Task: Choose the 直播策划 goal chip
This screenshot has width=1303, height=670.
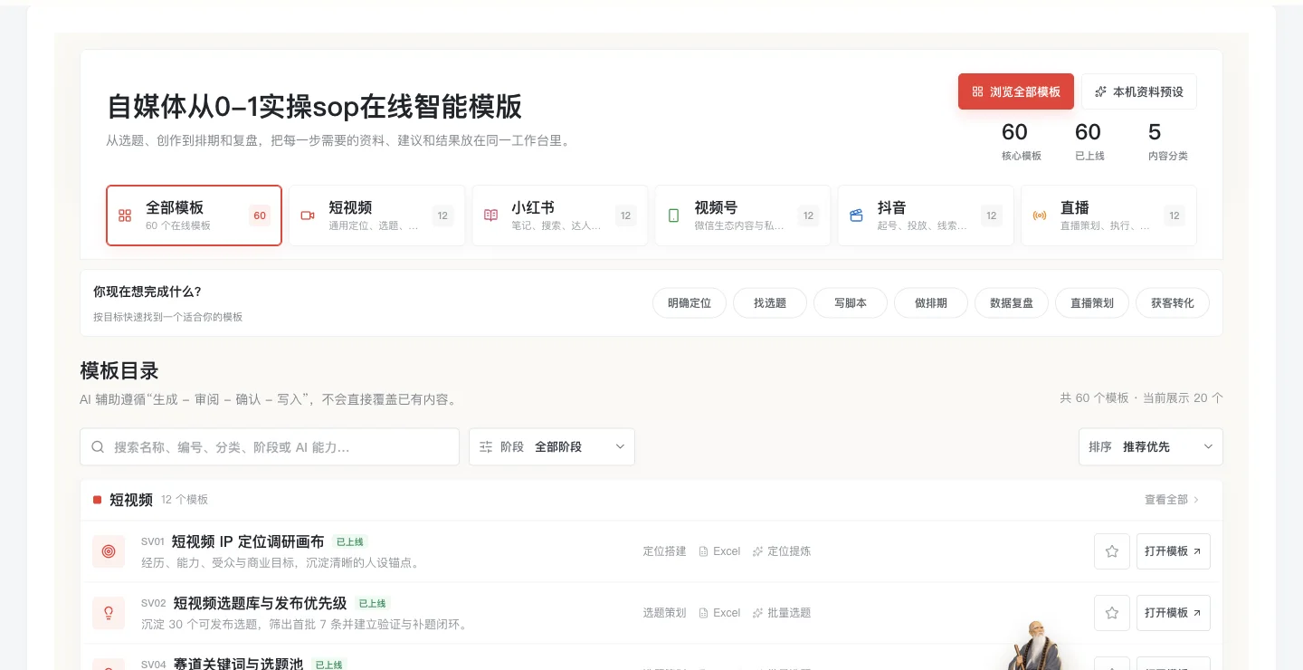Action: pos(1092,303)
